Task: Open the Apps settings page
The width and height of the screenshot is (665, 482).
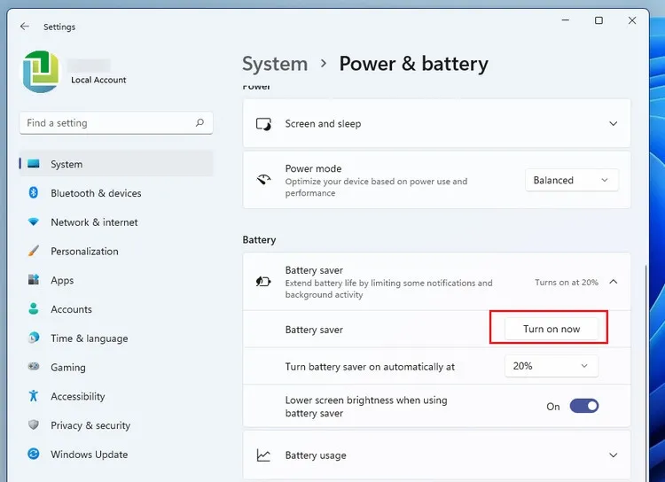Action: [62, 281]
